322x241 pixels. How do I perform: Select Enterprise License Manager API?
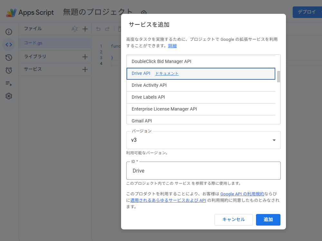(201, 109)
